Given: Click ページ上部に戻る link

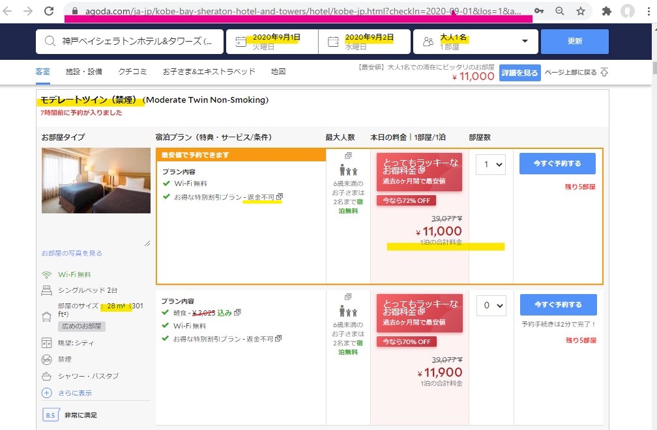Looking at the screenshot, I should coord(571,72).
